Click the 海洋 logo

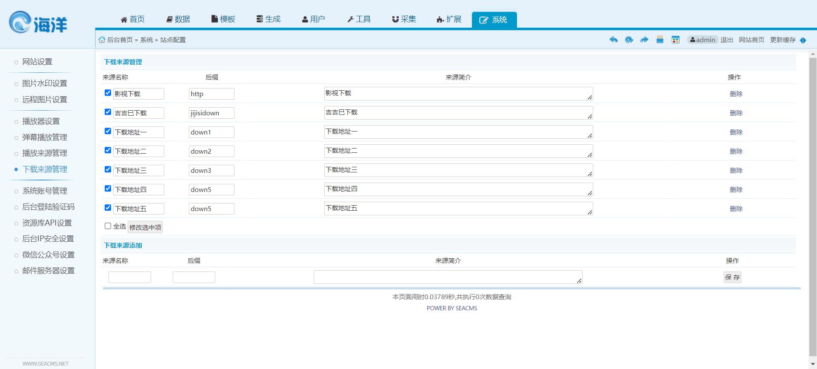click(x=38, y=23)
